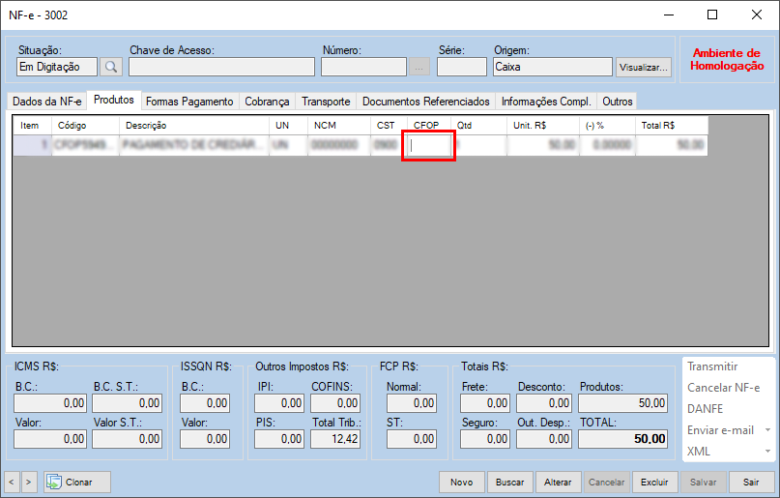Switch to Informações Compl. tab
This screenshot has height=498, width=780.
546,102
